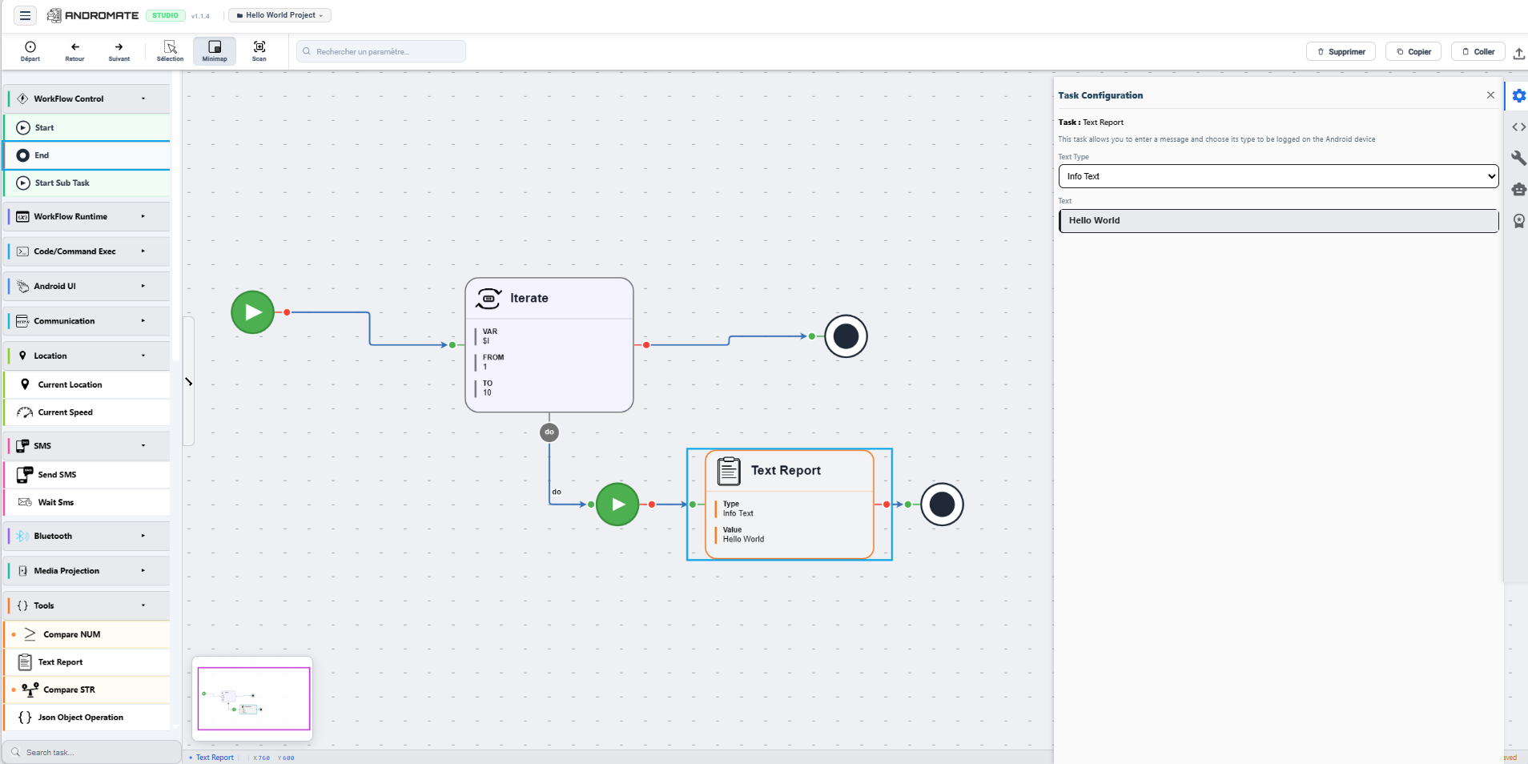Toggle the sidebar collapse arrow handle
The image size is (1528, 764).
point(189,382)
